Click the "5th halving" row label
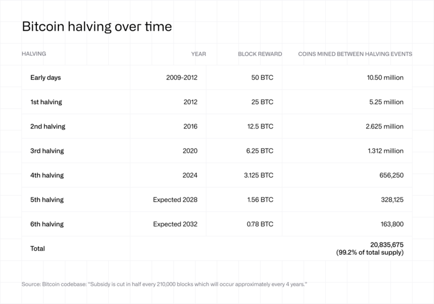Screen dimensions: 434x304 click(x=47, y=200)
